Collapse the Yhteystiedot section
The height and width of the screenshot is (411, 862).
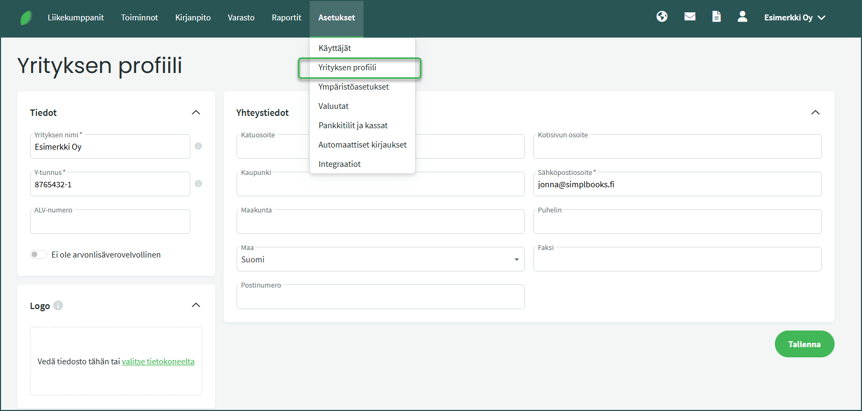pos(815,112)
